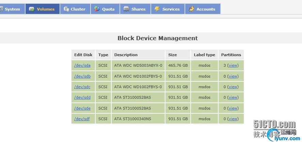Switch to the Volumes tab
This screenshot has width=302, height=144.
(x=42, y=9)
